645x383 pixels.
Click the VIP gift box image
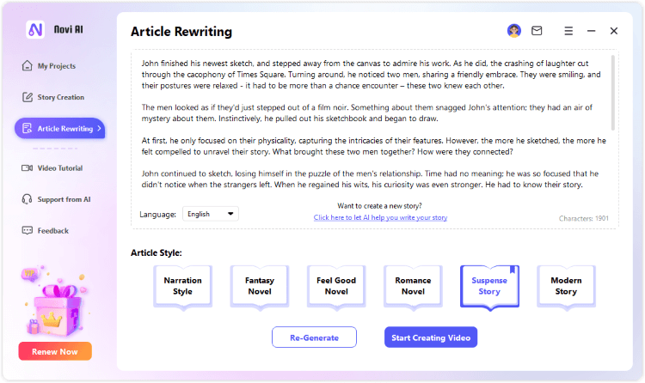(56, 302)
